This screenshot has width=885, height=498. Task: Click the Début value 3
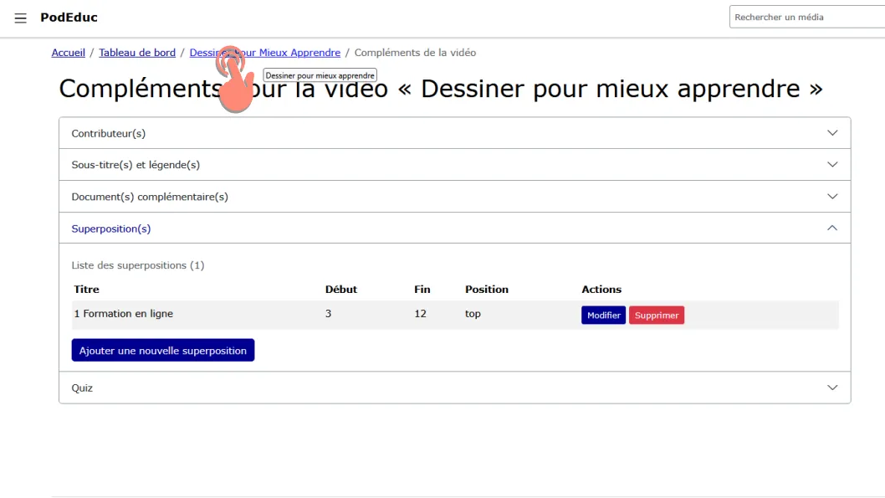click(x=329, y=314)
